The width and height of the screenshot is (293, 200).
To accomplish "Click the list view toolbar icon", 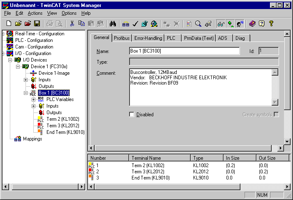I will 189,24.
